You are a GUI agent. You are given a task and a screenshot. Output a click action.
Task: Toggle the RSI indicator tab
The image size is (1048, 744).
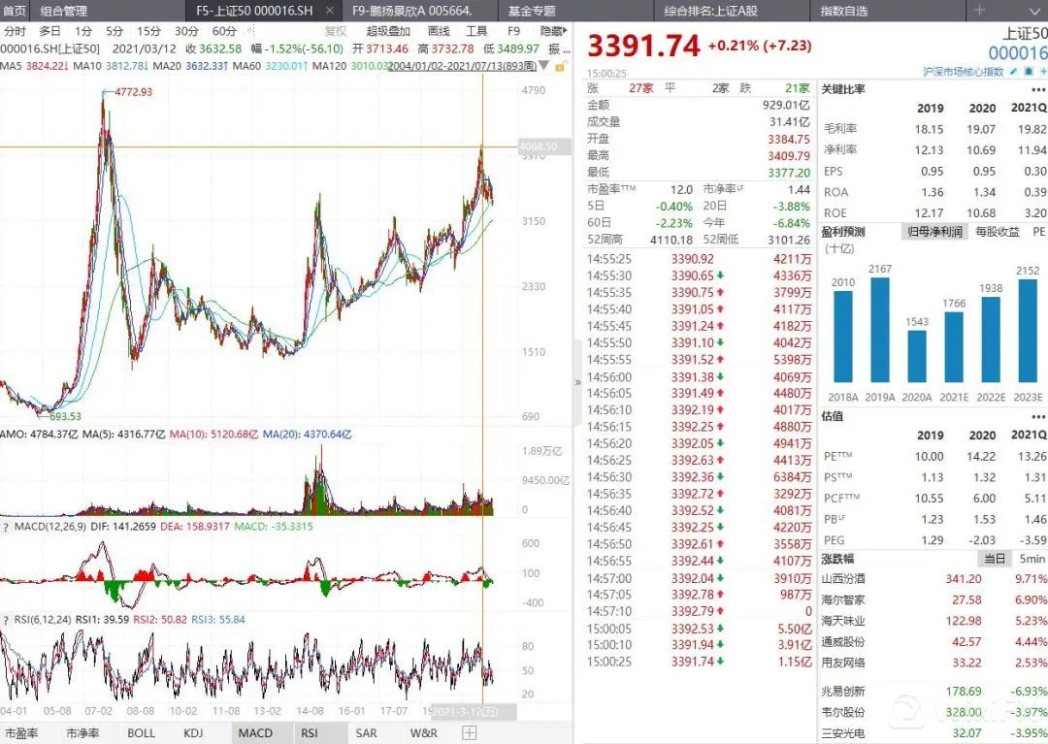[309, 733]
